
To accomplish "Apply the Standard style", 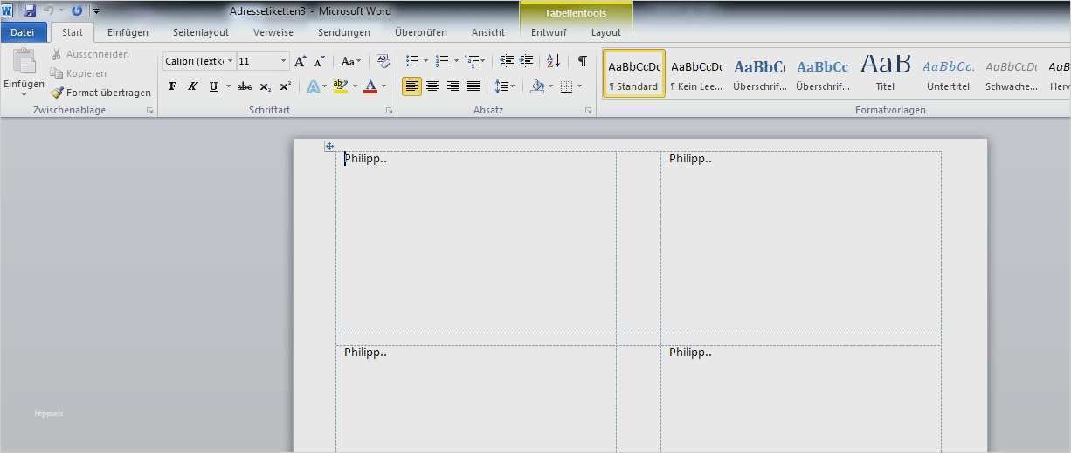I will (x=633, y=73).
